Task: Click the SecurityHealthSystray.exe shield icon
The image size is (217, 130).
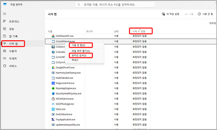Action: point(53,93)
